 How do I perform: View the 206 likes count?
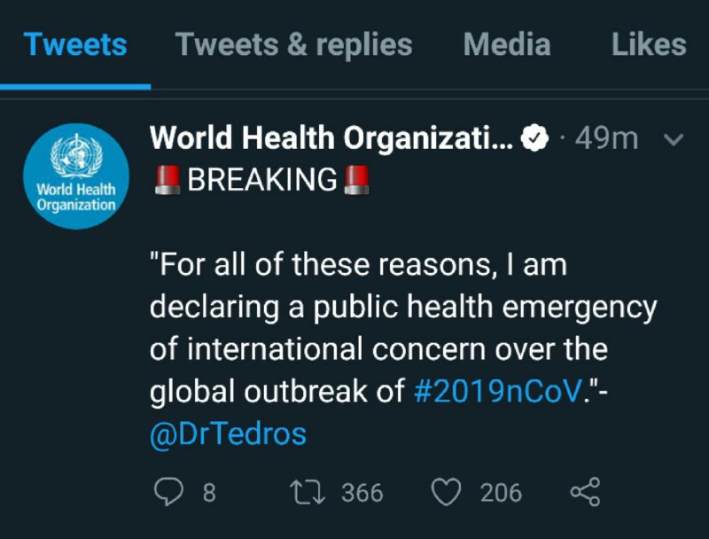point(501,492)
